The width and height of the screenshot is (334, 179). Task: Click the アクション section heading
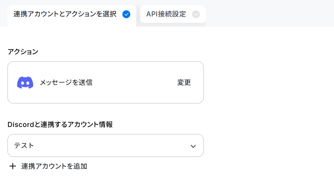[x=23, y=52]
